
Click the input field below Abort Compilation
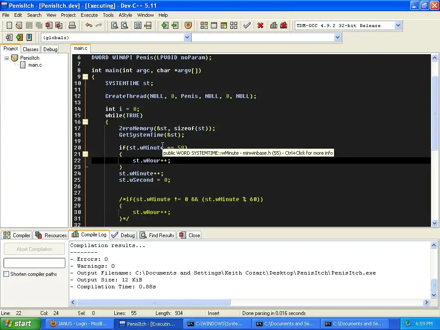[x=34, y=263]
